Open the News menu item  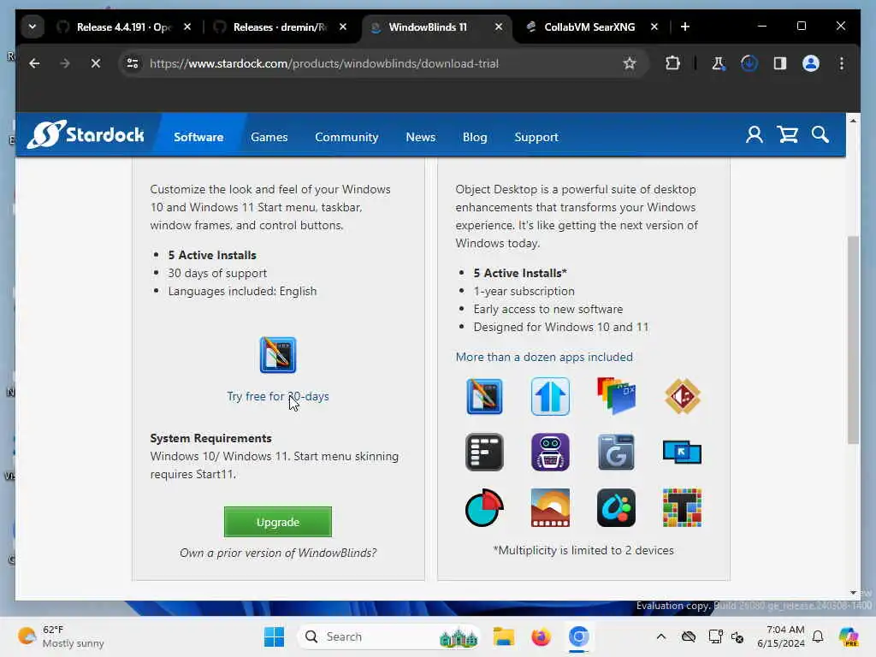tap(421, 137)
